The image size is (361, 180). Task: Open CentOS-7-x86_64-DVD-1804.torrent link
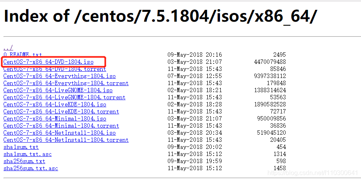point(55,69)
